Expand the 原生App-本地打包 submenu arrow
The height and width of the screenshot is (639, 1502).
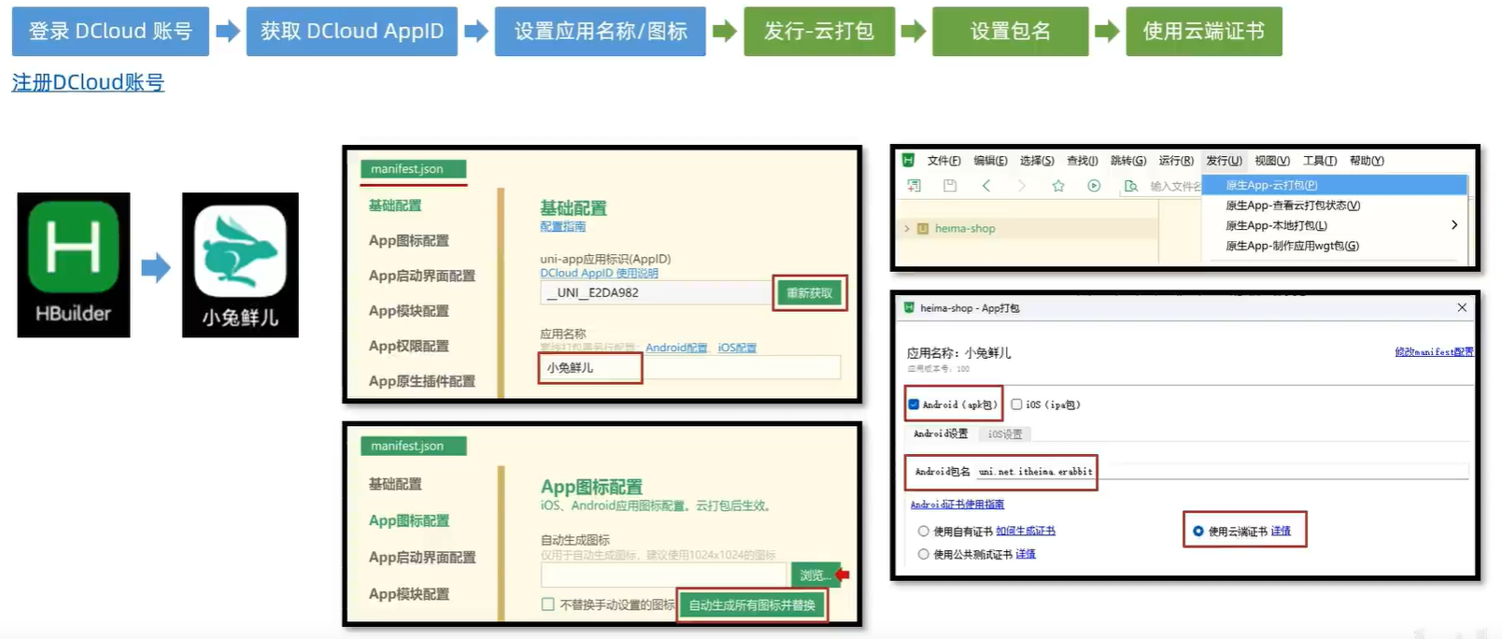pos(1454,225)
